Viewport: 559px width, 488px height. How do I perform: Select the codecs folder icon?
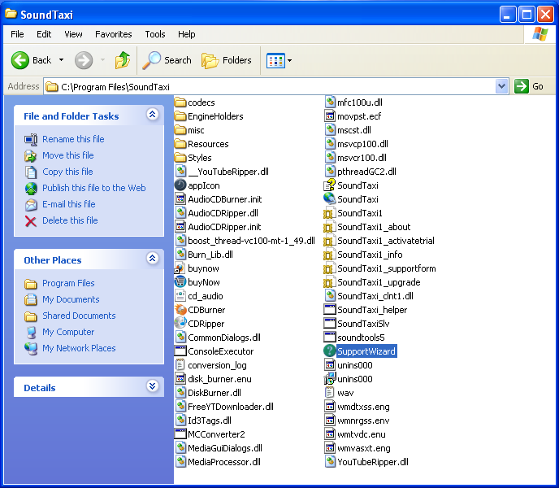click(x=180, y=102)
